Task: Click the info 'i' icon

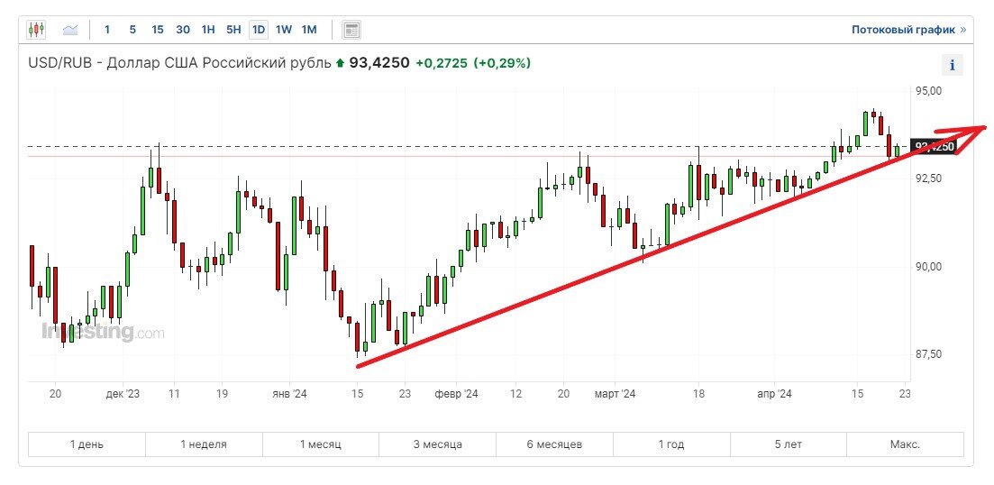Action: click(x=953, y=65)
